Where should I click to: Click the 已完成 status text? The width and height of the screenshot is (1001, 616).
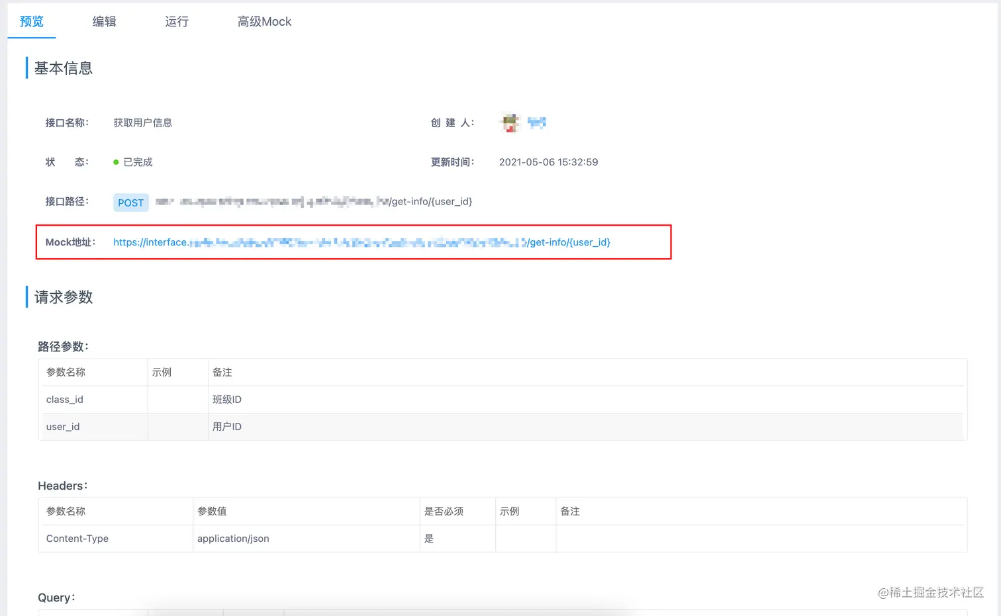coord(138,162)
